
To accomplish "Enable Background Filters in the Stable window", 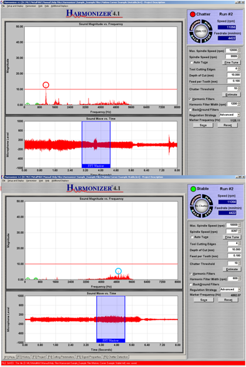I will [x=191, y=285].
